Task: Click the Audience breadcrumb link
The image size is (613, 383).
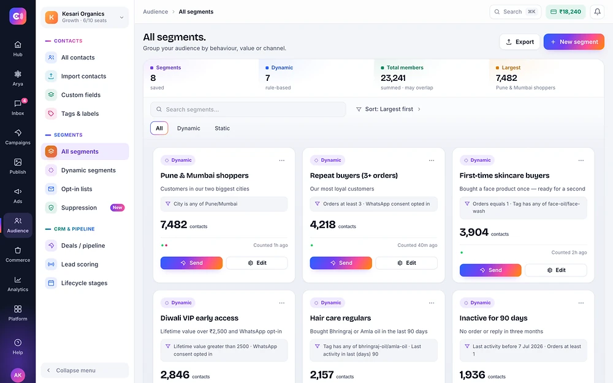Action: click(155, 12)
